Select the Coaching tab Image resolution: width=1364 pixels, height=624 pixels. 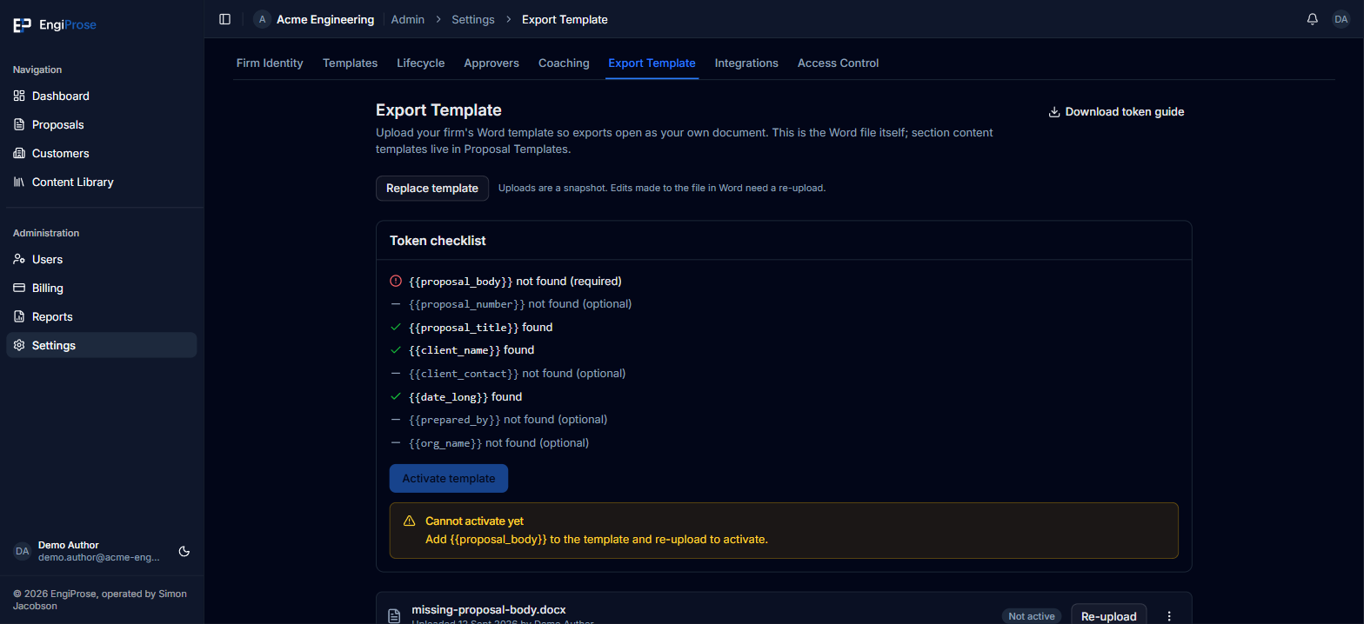(x=564, y=63)
